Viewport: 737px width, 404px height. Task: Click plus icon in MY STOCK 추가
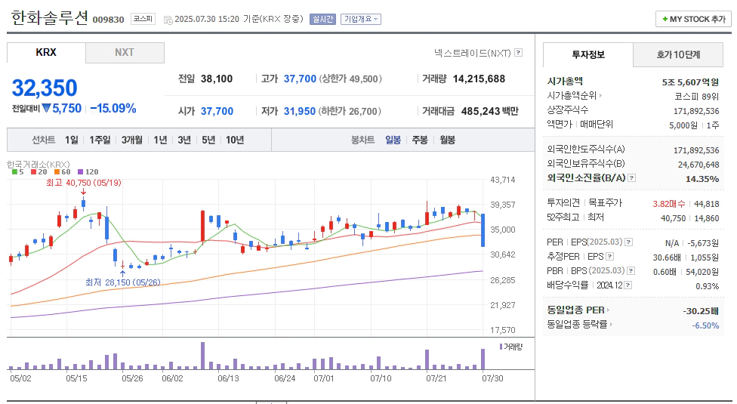point(665,20)
